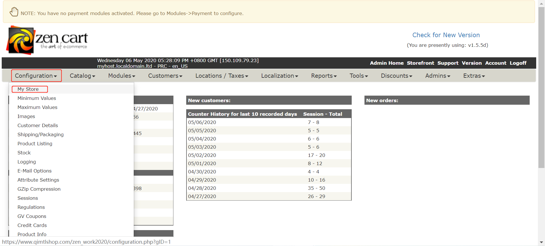Click the hand warning icon in the notice

pyautogui.click(x=14, y=12)
